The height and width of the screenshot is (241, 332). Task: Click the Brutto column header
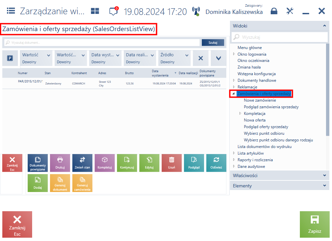click(x=129, y=73)
